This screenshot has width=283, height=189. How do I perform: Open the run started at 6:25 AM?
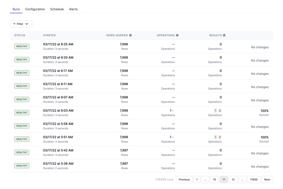[x=58, y=44]
